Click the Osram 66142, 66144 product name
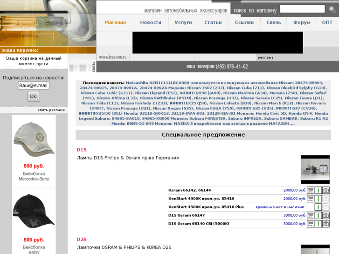This screenshot has width=339, height=254. click(189, 190)
